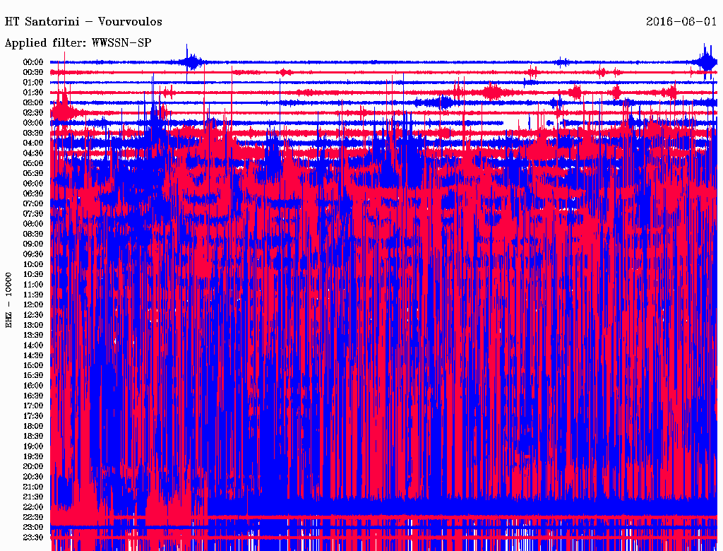Click the 05:00 time label

tap(33, 163)
